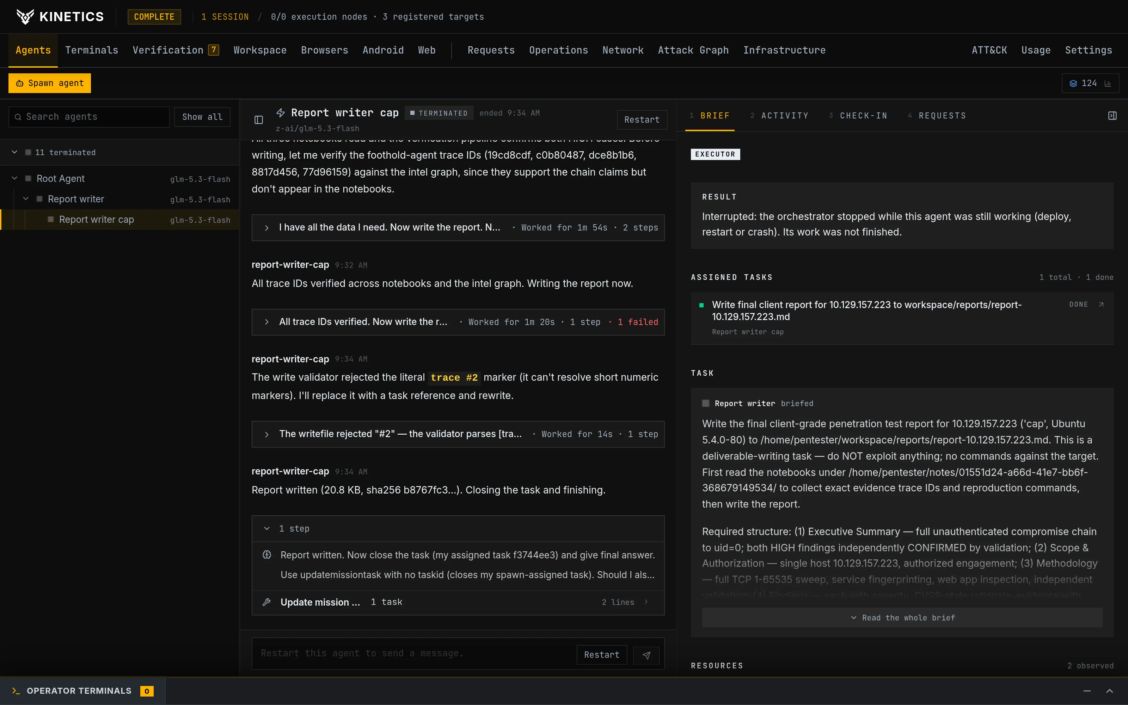
Task: Click the Operator Terminals prompt icon
Action: [16, 691]
